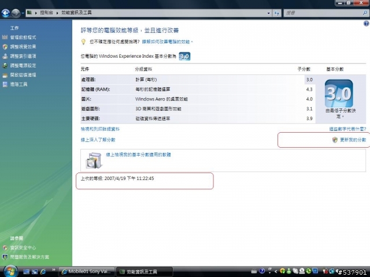Image resolution: width=370 pixels, height=277 pixels.
Task: Select the 遊戲圖形 row label
Action: (90, 109)
